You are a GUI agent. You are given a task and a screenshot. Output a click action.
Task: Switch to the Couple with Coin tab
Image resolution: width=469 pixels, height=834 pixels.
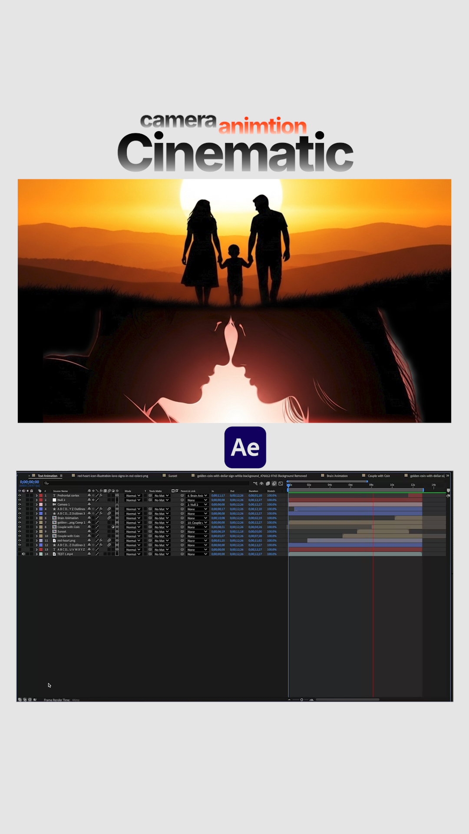379,476
